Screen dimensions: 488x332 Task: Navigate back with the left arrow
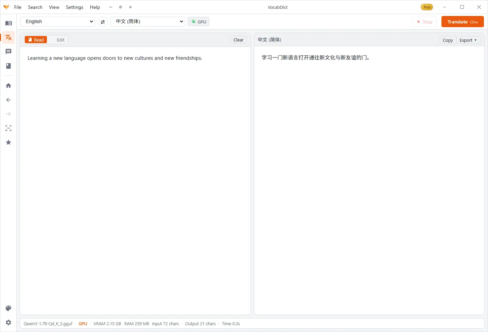pyautogui.click(x=8, y=100)
